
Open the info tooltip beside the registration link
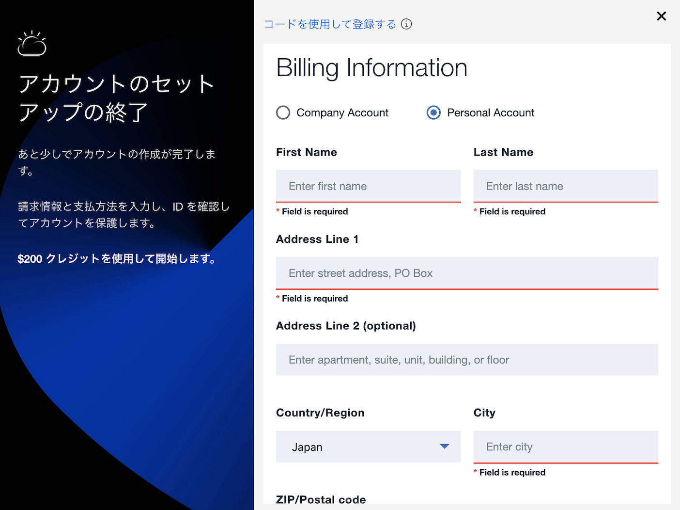coord(406,24)
